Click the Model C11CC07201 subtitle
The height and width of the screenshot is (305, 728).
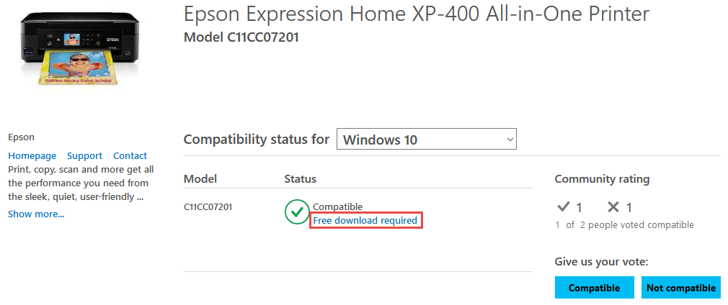coord(241,37)
